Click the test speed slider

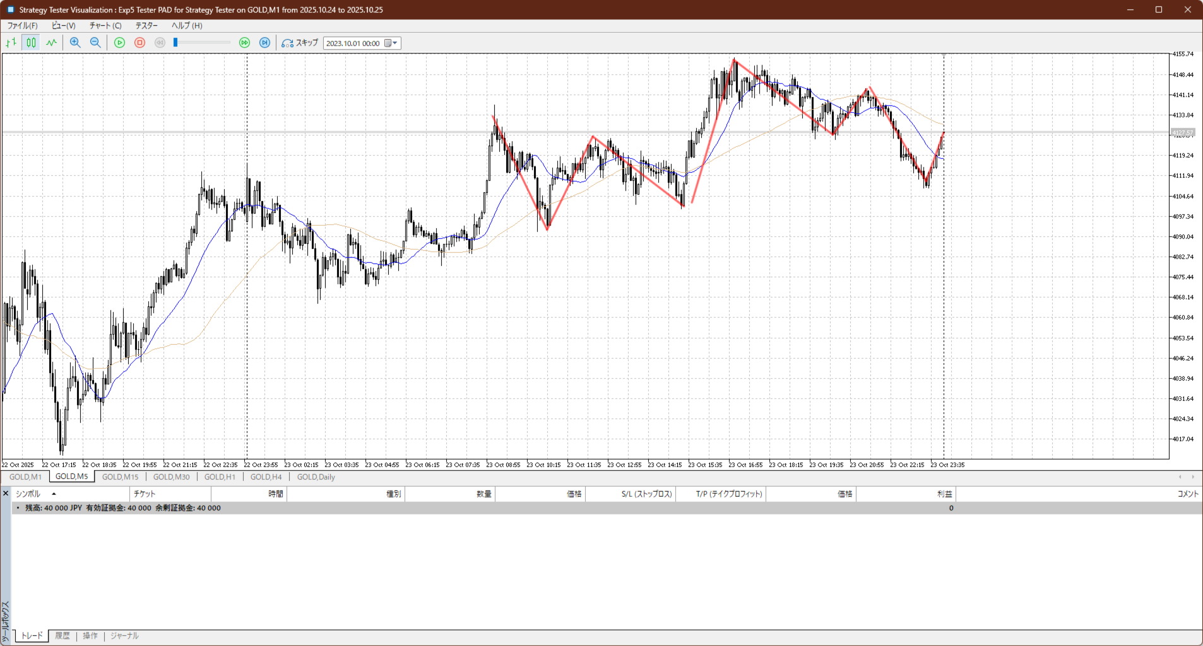click(202, 43)
